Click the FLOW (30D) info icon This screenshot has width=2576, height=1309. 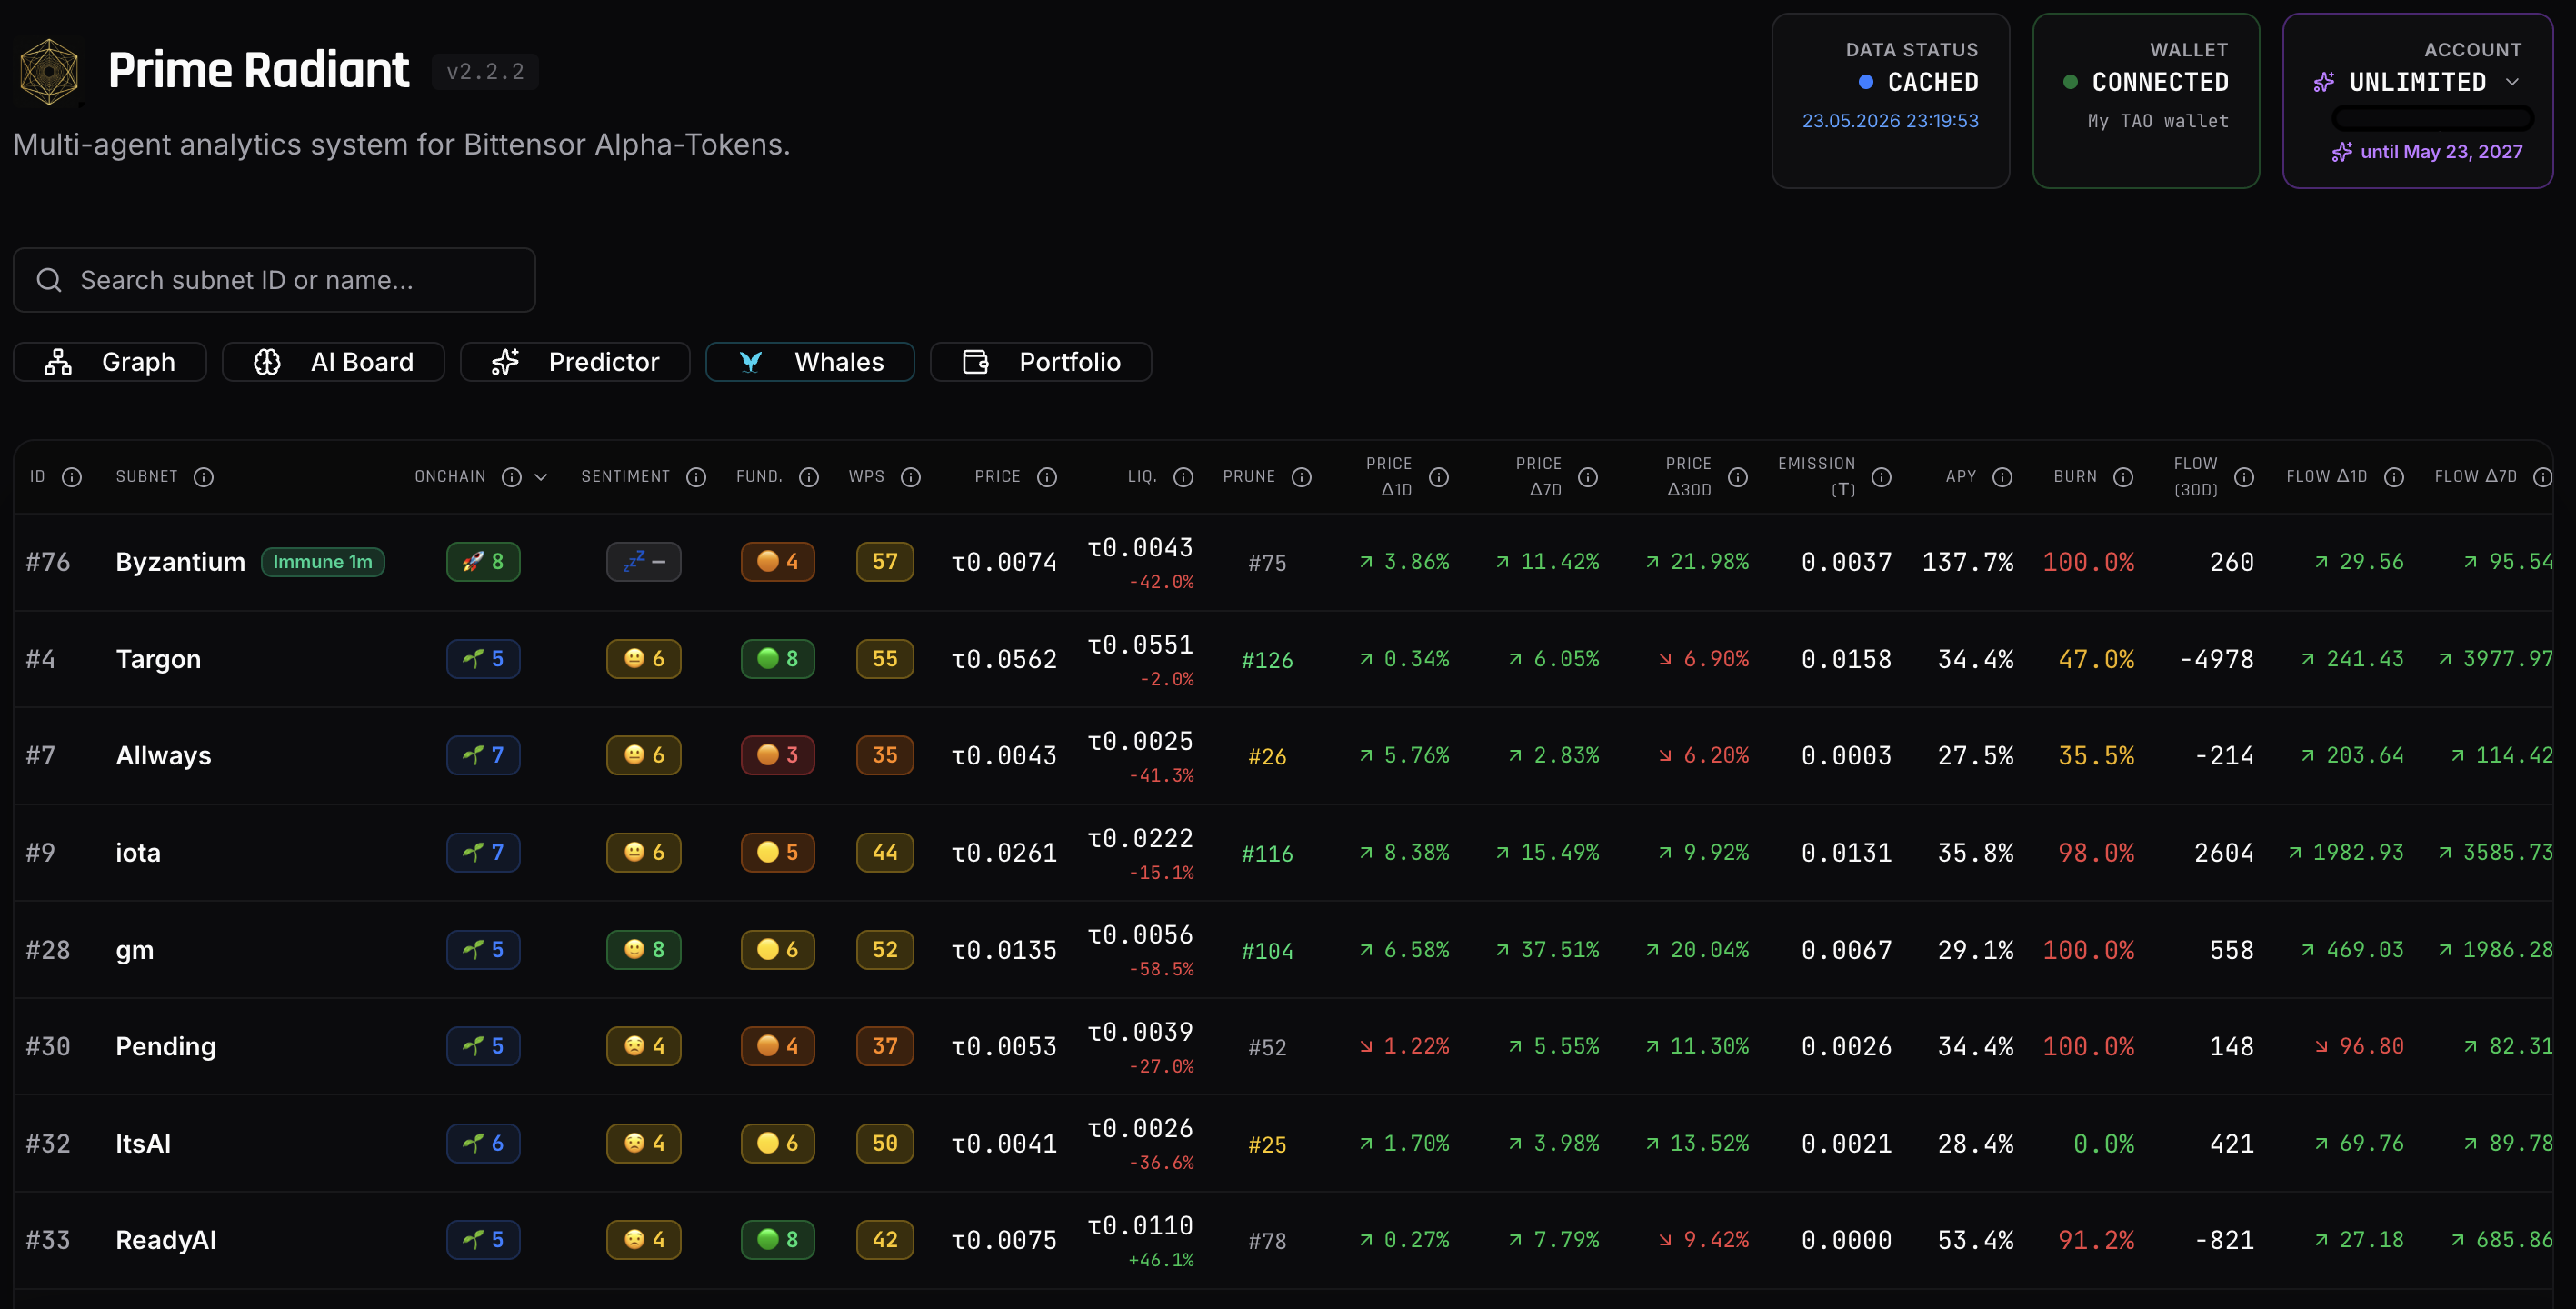coord(2244,477)
